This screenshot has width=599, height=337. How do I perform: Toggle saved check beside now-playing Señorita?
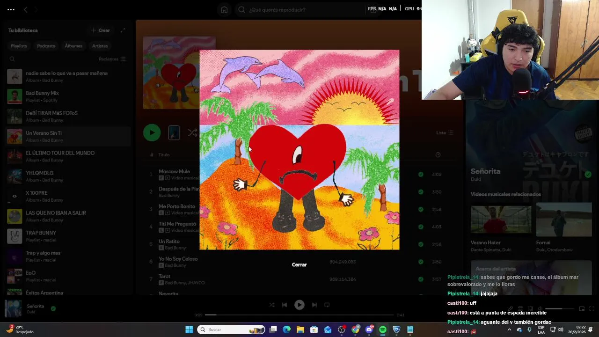[53, 308]
